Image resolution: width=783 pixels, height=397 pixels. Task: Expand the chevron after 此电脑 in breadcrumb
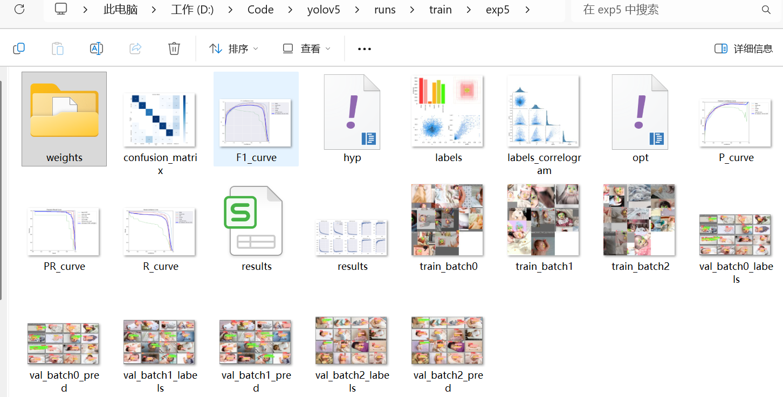click(154, 10)
